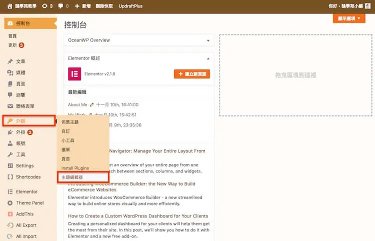375x241 pixels.
Task: Click 刪除快取 in the admin bar
Action: point(104,6)
